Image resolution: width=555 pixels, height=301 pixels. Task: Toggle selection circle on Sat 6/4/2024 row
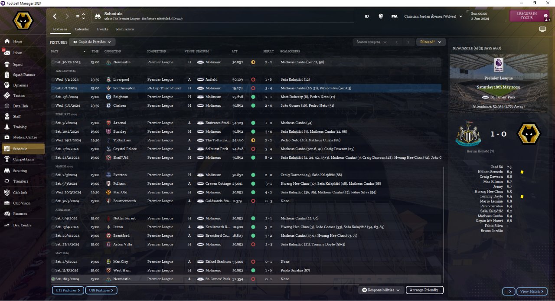click(53, 218)
